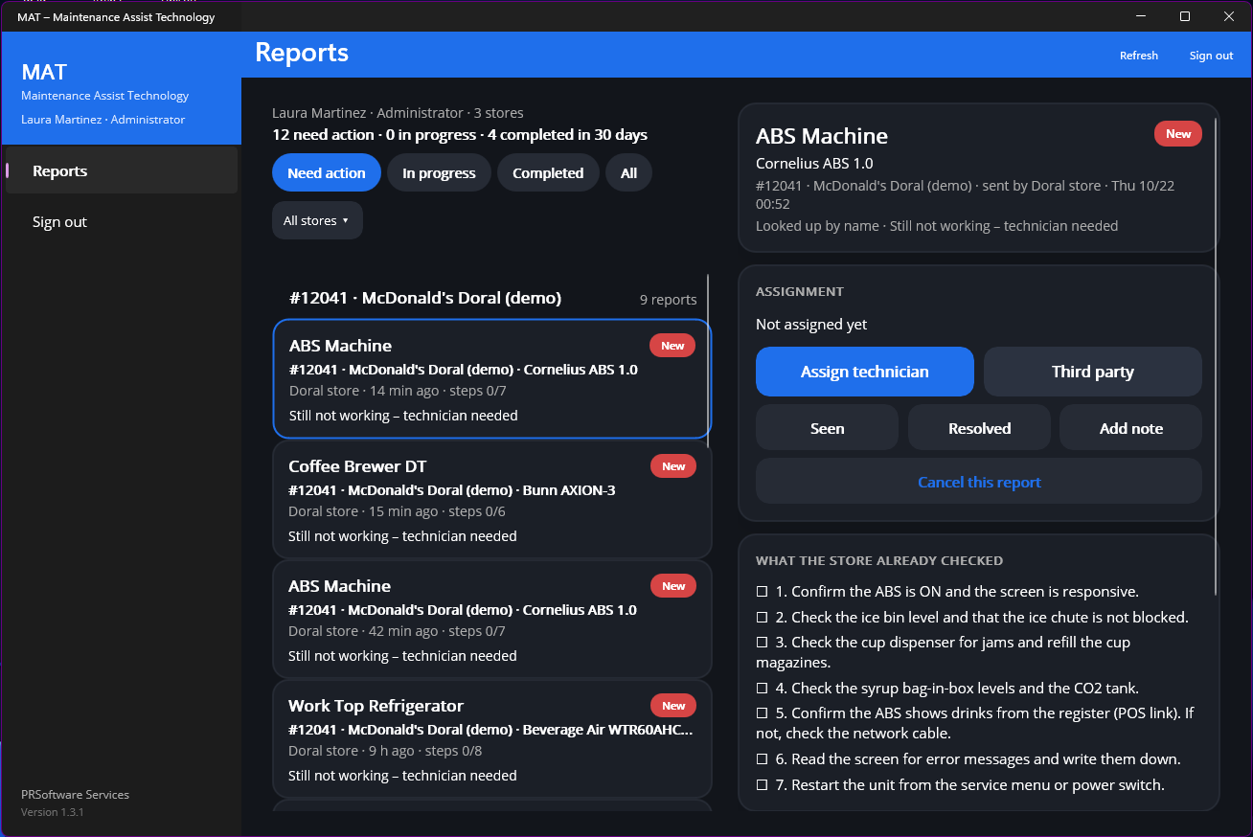This screenshot has height=837, width=1253.
Task: Click the New badge in the ABS Machine detail panel
Action: tap(1178, 134)
